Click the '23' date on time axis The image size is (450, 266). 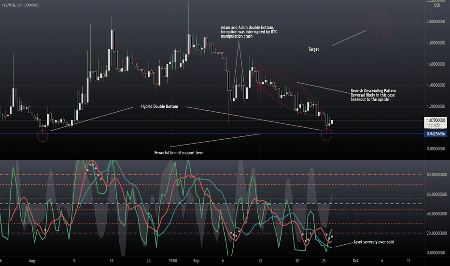(x=148, y=261)
